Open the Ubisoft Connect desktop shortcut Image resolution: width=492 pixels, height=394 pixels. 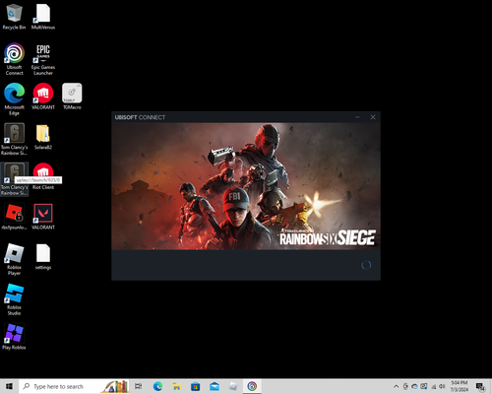(x=14, y=59)
